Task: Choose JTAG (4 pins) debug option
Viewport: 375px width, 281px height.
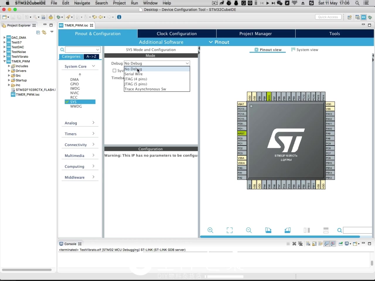Action: tap(157, 79)
